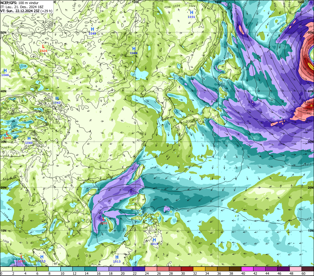Select the H 1040 high pressure marker
The height and width of the screenshot is (276, 314).
[x=29, y=140]
